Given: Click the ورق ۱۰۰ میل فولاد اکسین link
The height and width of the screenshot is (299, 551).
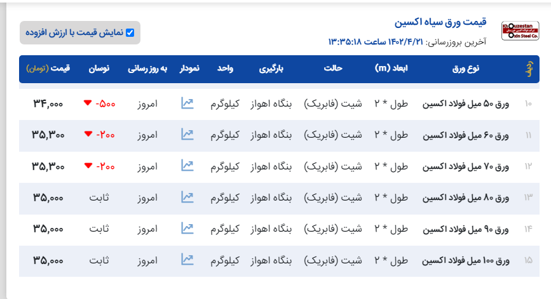Looking at the screenshot, I should 465,260.
